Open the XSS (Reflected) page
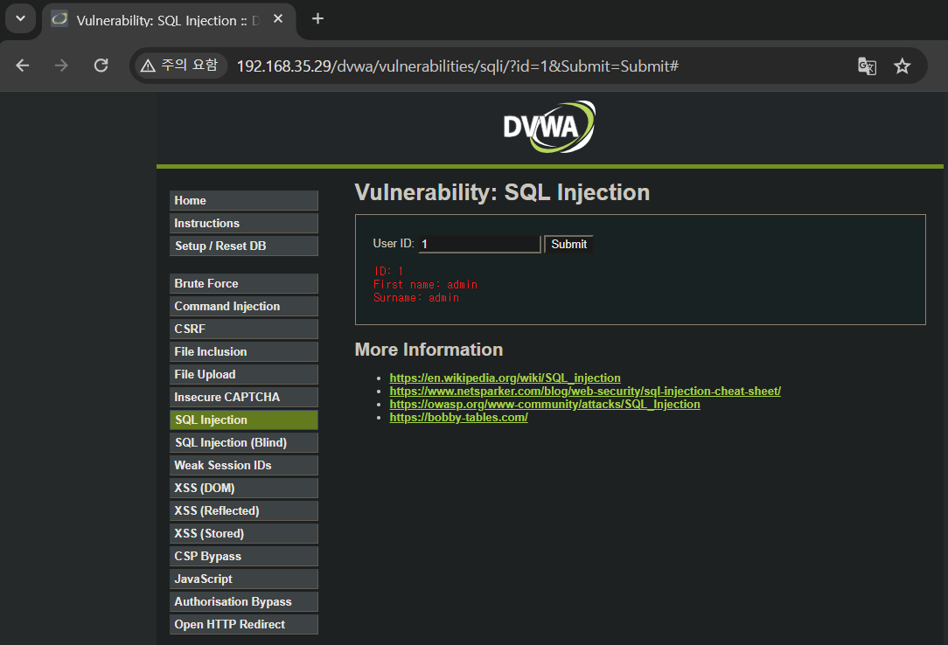This screenshot has width=948, height=645. pos(244,511)
